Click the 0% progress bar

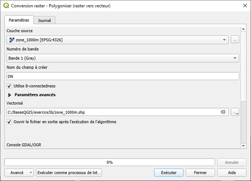tap(110, 162)
